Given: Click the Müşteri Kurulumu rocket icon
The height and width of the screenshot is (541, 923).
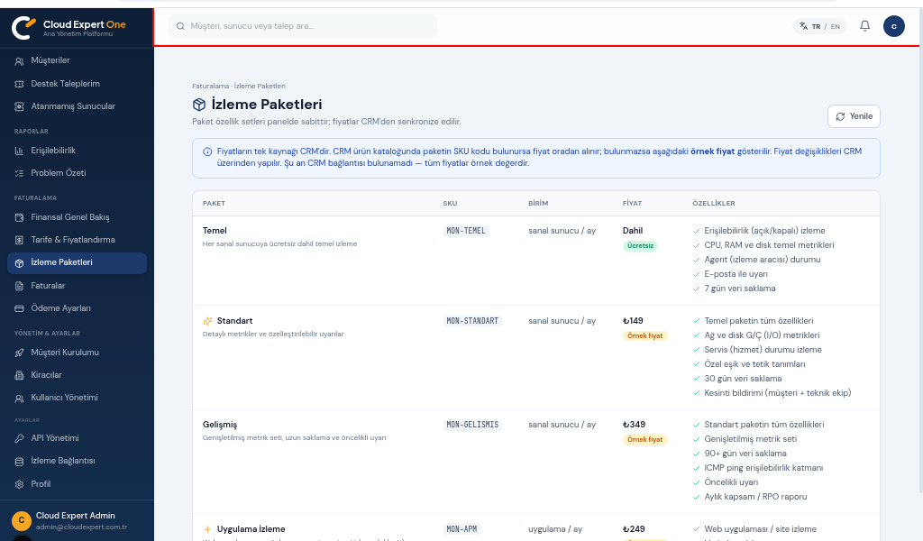Looking at the screenshot, I should 19,353.
